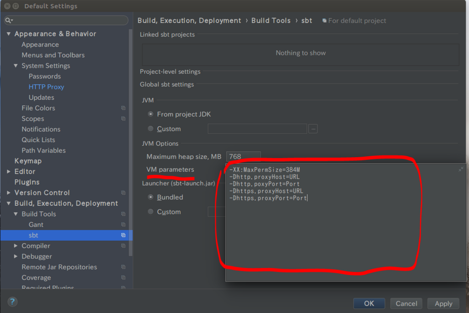Click the settings search field
Viewport: 469px width, 313px height.
(66, 20)
